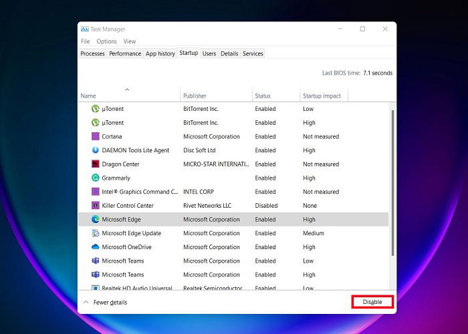
Task: Open the View menu
Action: click(x=130, y=41)
